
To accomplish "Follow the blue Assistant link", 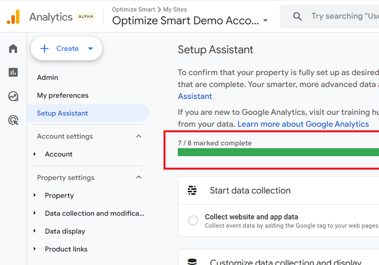I will point(195,96).
